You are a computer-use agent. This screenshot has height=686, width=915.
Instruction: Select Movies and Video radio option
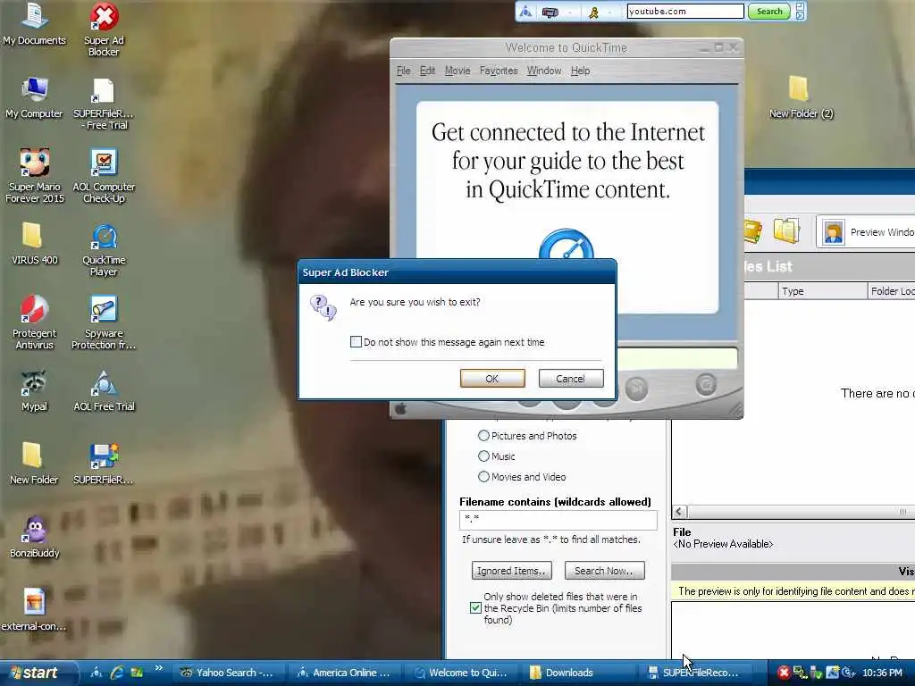[x=483, y=477]
